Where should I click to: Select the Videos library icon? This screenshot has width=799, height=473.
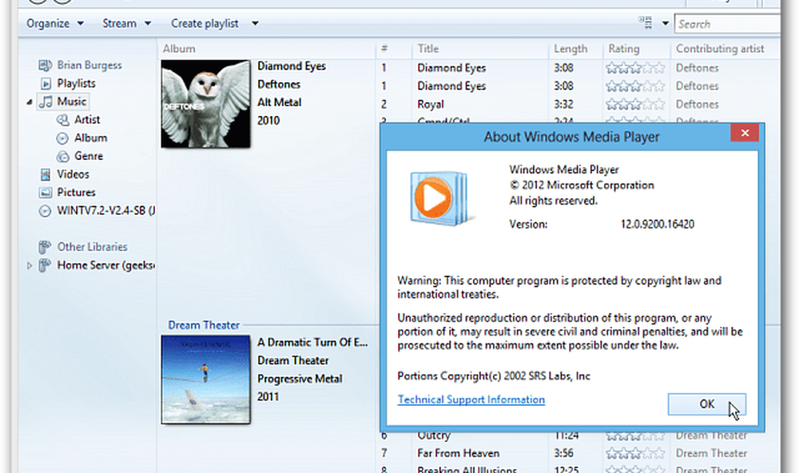pyautogui.click(x=45, y=174)
